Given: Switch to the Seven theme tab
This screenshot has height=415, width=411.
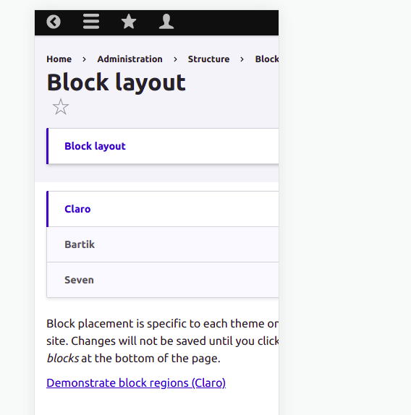Looking at the screenshot, I should tap(163, 280).
